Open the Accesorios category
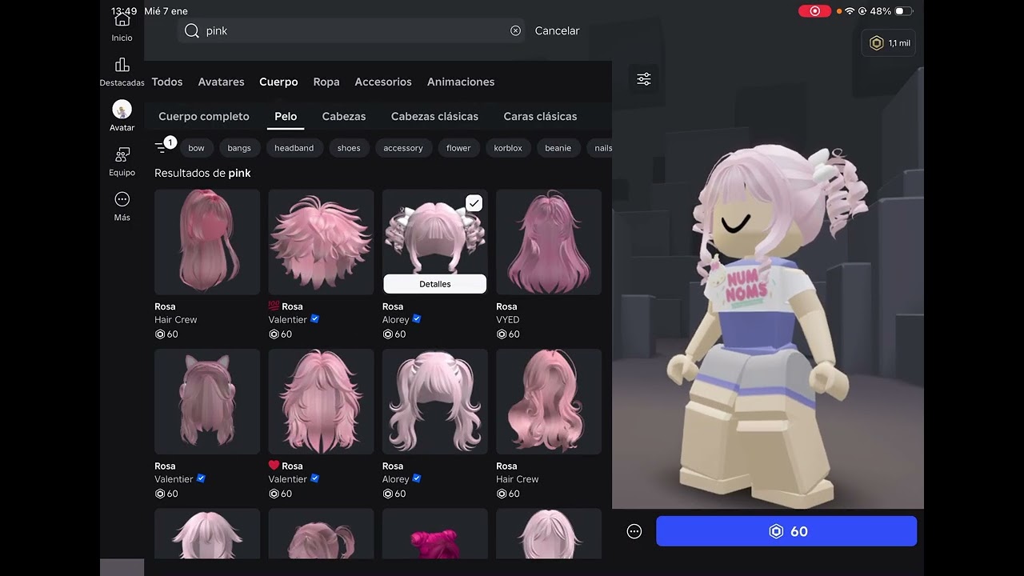Image resolution: width=1024 pixels, height=576 pixels. pos(383,82)
